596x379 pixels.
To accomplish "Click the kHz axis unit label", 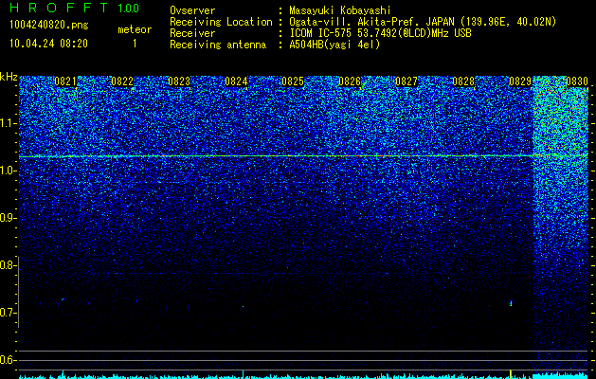I will click(x=9, y=77).
